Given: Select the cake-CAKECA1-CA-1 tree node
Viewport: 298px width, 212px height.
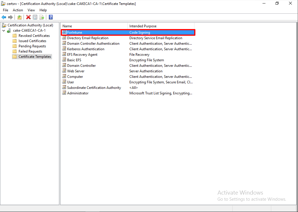Looking at the screenshot, I should 29,30.
